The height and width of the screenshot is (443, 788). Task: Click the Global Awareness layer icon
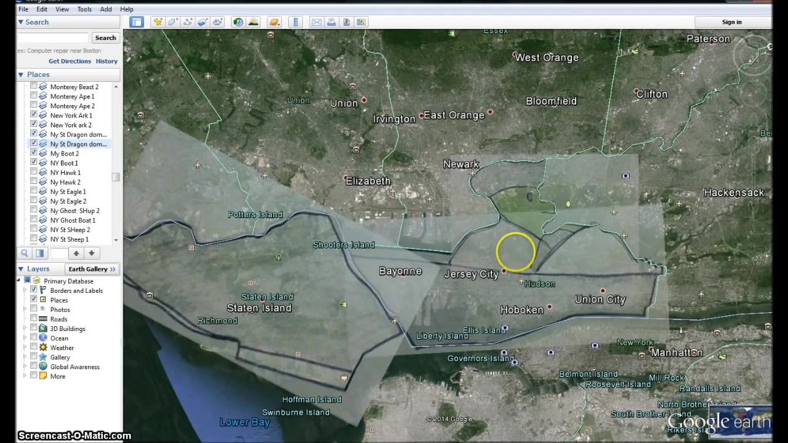coord(43,367)
